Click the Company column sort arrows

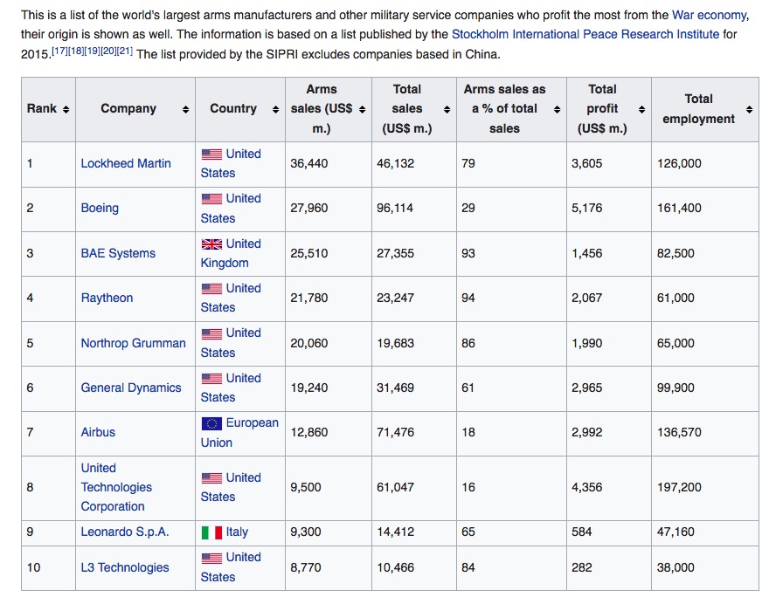185,109
